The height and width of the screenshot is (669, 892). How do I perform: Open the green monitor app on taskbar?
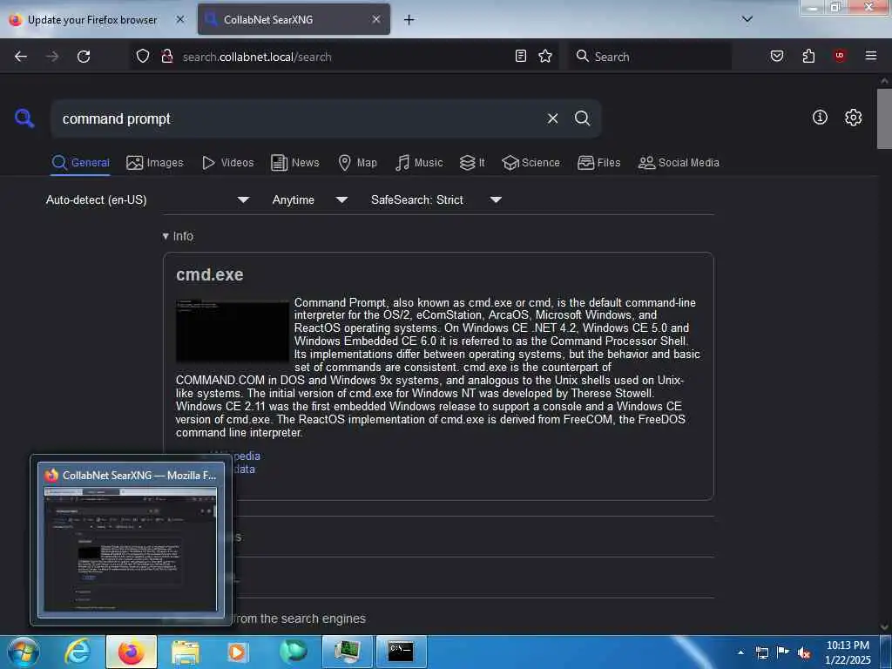[x=347, y=652]
